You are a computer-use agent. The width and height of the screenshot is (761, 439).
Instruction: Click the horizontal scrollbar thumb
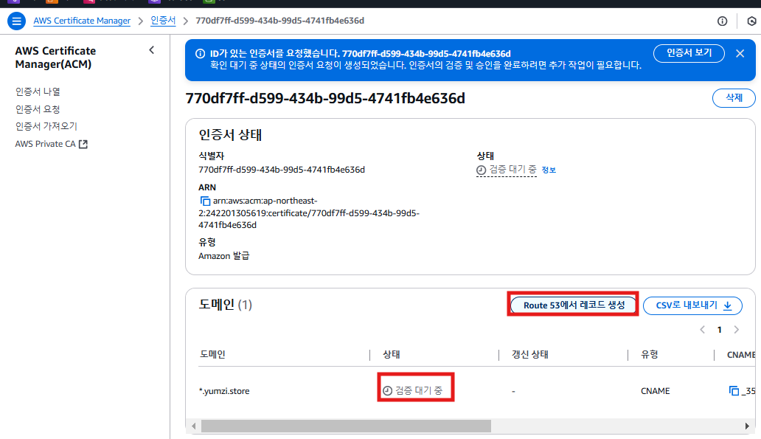(x=346, y=426)
